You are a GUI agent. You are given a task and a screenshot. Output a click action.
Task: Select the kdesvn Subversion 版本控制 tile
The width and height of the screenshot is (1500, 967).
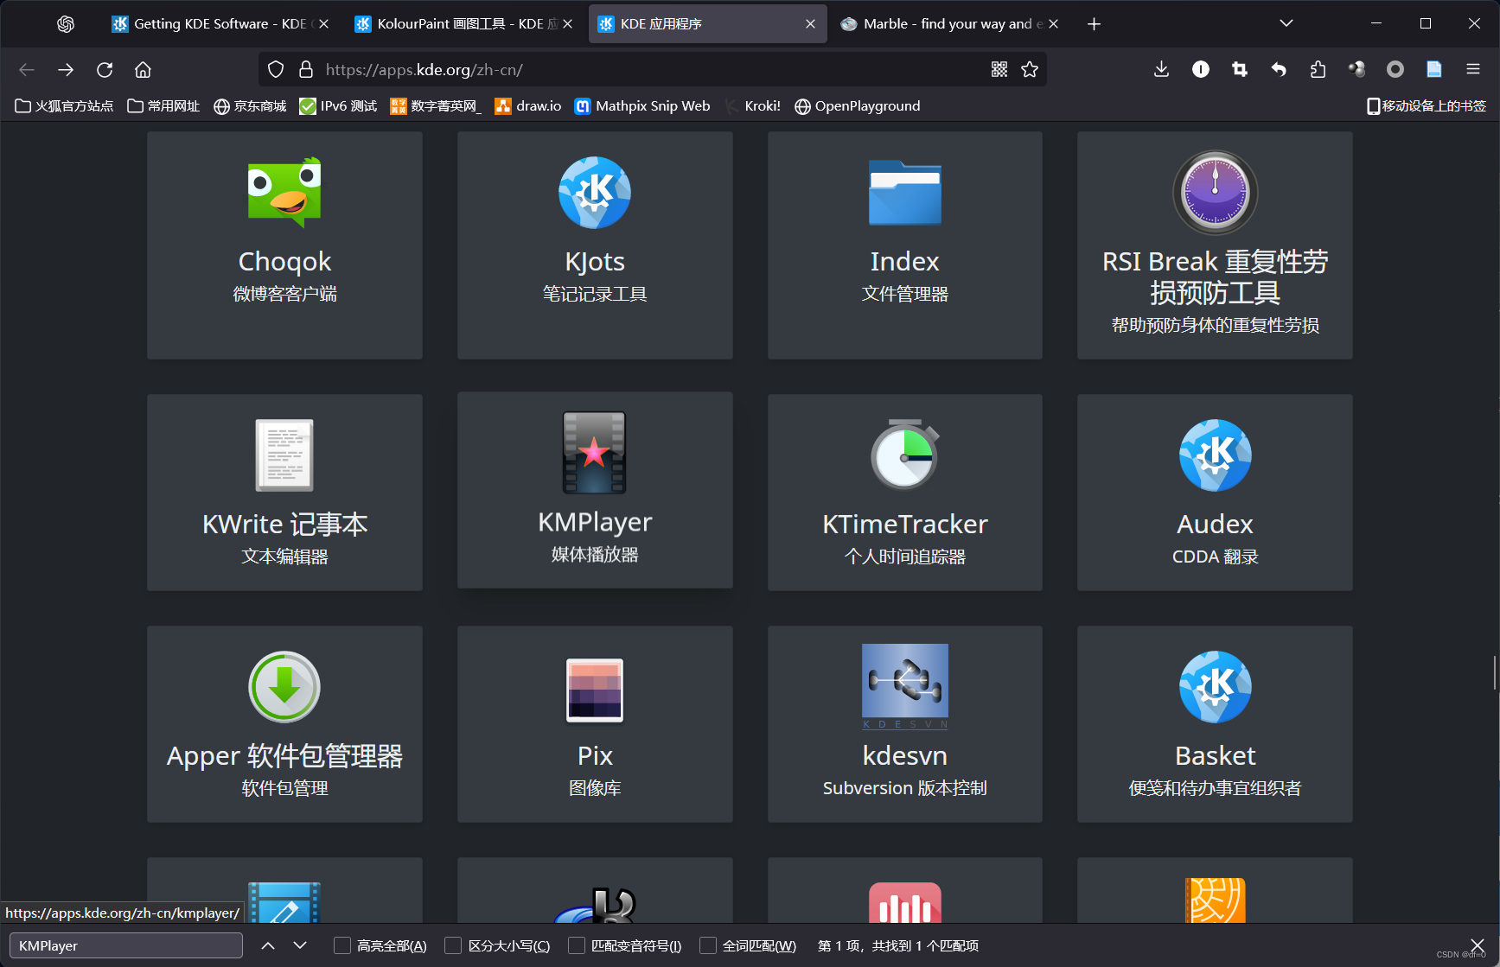pos(904,724)
